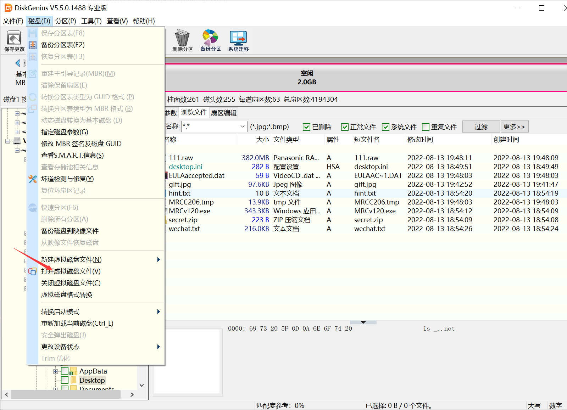Viewport: 567px width, 410px height.
Task: Click the 坏道检测与修复 wrench icon
Action: point(33,179)
